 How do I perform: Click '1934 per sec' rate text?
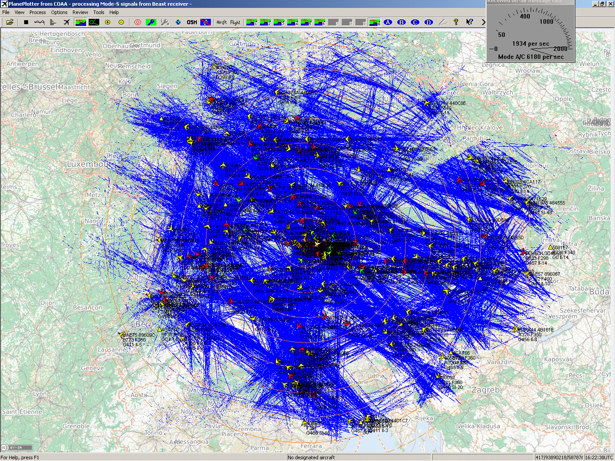531,43
